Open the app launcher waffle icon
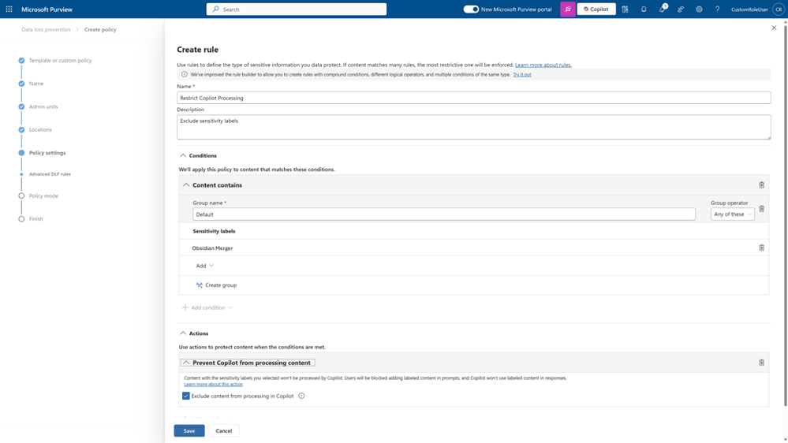Image resolution: width=788 pixels, height=443 pixels. tap(9, 9)
